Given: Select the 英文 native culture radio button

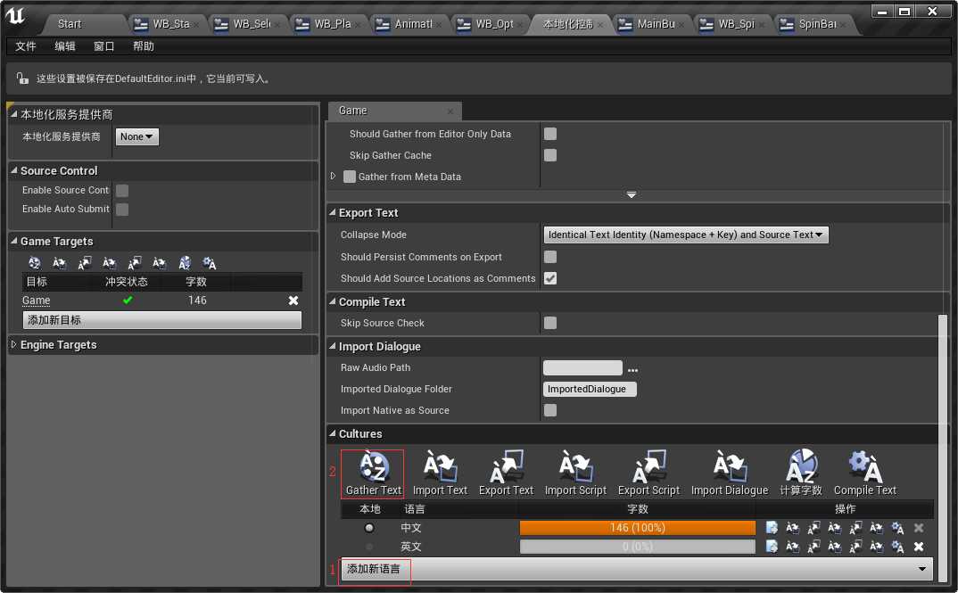Looking at the screenshot, I should point(369,547).
